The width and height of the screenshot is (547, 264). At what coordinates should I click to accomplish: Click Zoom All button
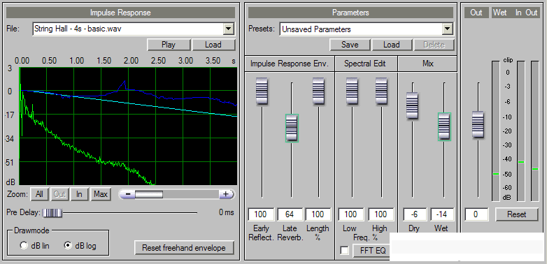(39, 194)
